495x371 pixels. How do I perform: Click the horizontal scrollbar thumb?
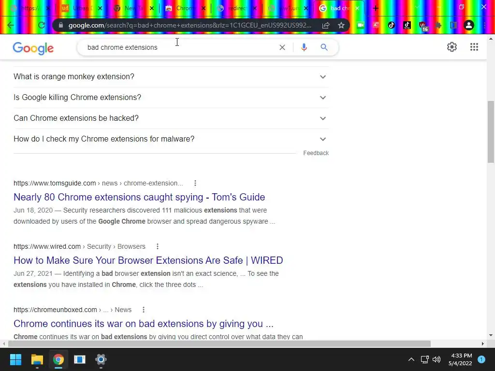(x=219, y=343)
